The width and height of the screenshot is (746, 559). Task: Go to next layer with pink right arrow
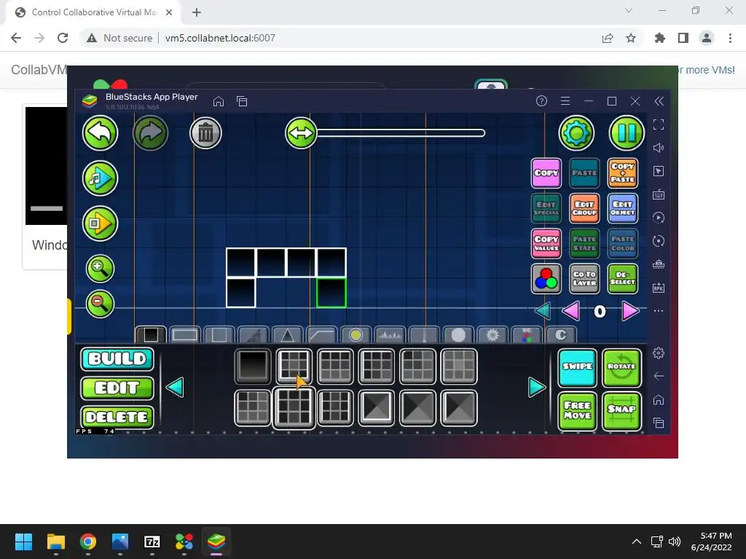630,312
